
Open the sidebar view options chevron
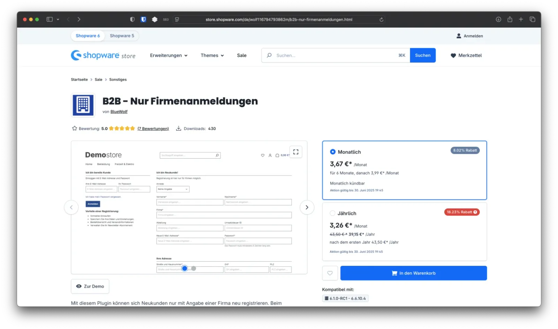tap(58, 19)
